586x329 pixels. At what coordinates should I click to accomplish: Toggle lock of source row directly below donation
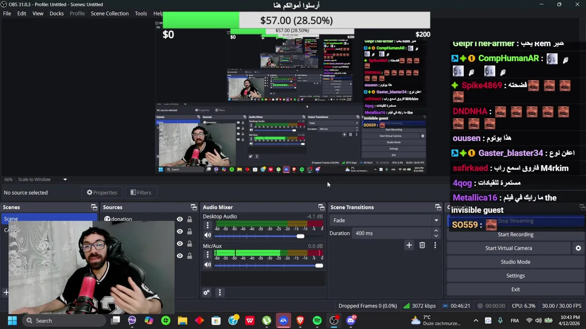click(190, 231)
